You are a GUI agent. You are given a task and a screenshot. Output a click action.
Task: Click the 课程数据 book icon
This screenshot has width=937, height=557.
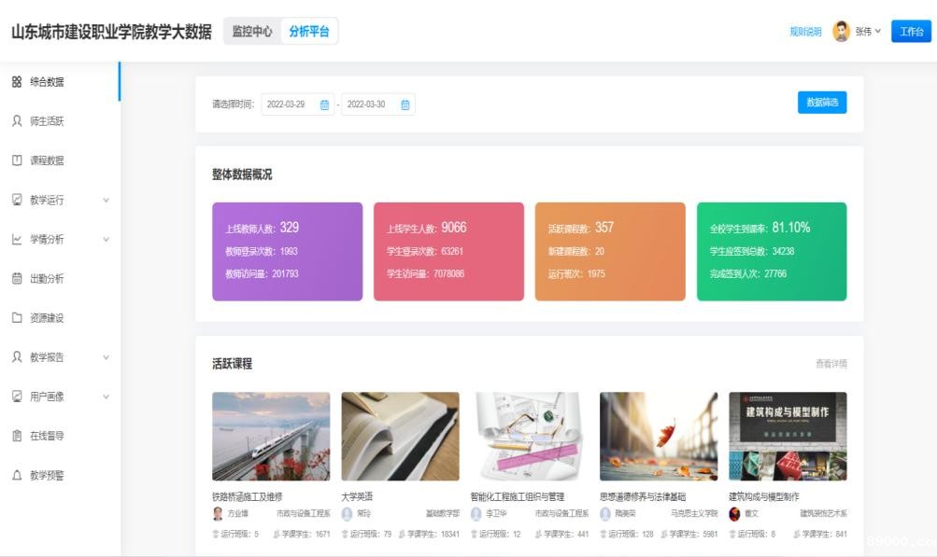17,160
